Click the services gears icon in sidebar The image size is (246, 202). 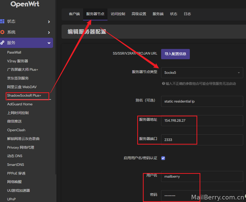coord(2,43)
